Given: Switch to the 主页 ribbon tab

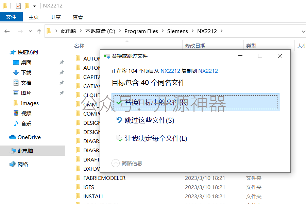Looking at the screenshot, I should (x=34, y=17).
